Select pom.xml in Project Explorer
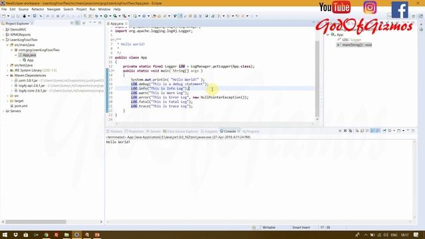The image size is (425, 239). tap(21, 106)
